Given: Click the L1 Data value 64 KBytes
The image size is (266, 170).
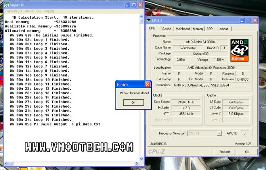Looking at the screenshot, I should pyautogui.click(x=236, y=102).
